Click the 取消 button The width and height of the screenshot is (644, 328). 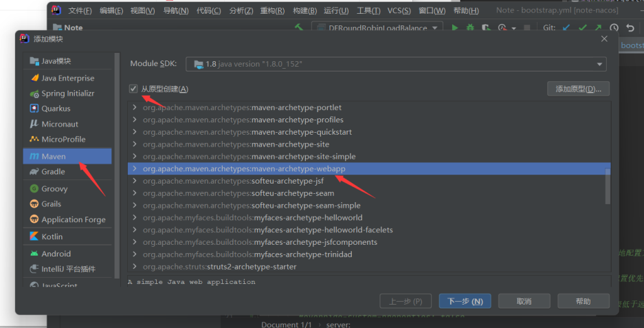[x=524, y=301]
